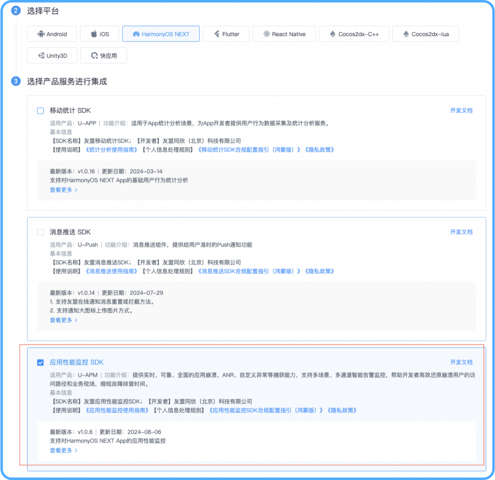Pick the React Native platform
This screenshot has height=480, width=495.
[x=284, y=34]
